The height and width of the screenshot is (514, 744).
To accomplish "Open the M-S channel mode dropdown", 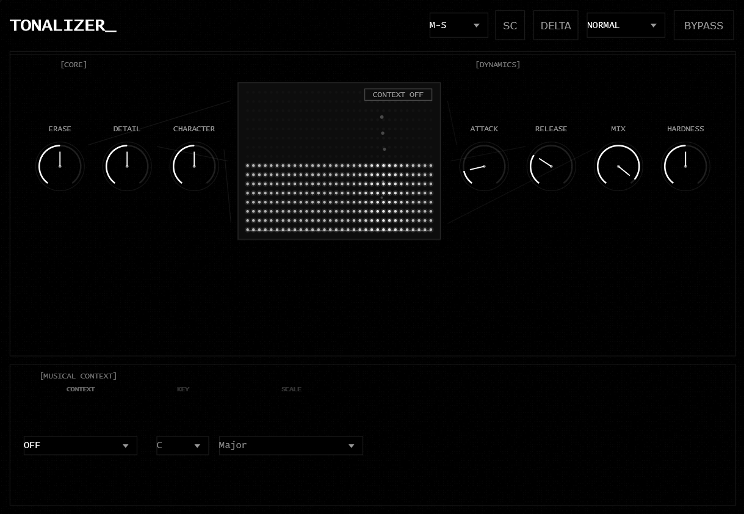I will (x=459, y=25).
